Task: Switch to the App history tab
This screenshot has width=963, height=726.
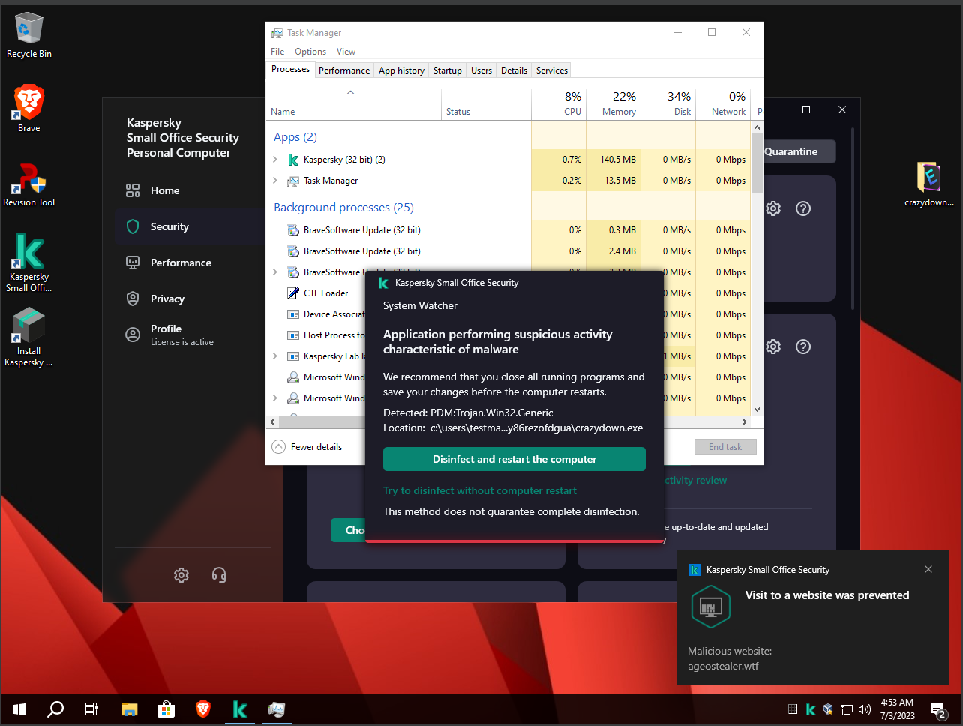Action: (401, 70)
